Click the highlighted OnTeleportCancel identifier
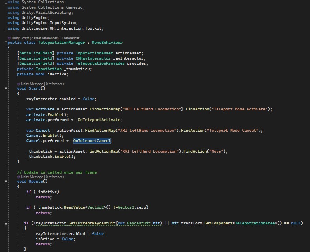Image resolution: width=310 pixels, height=252 pixels. [x=92, y=141]
